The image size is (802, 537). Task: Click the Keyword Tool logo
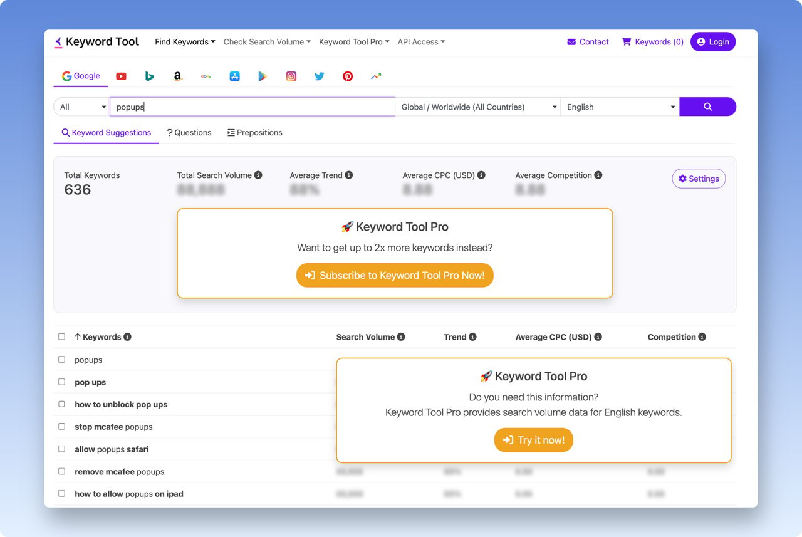pyautogui.click(x=96, y=42)
